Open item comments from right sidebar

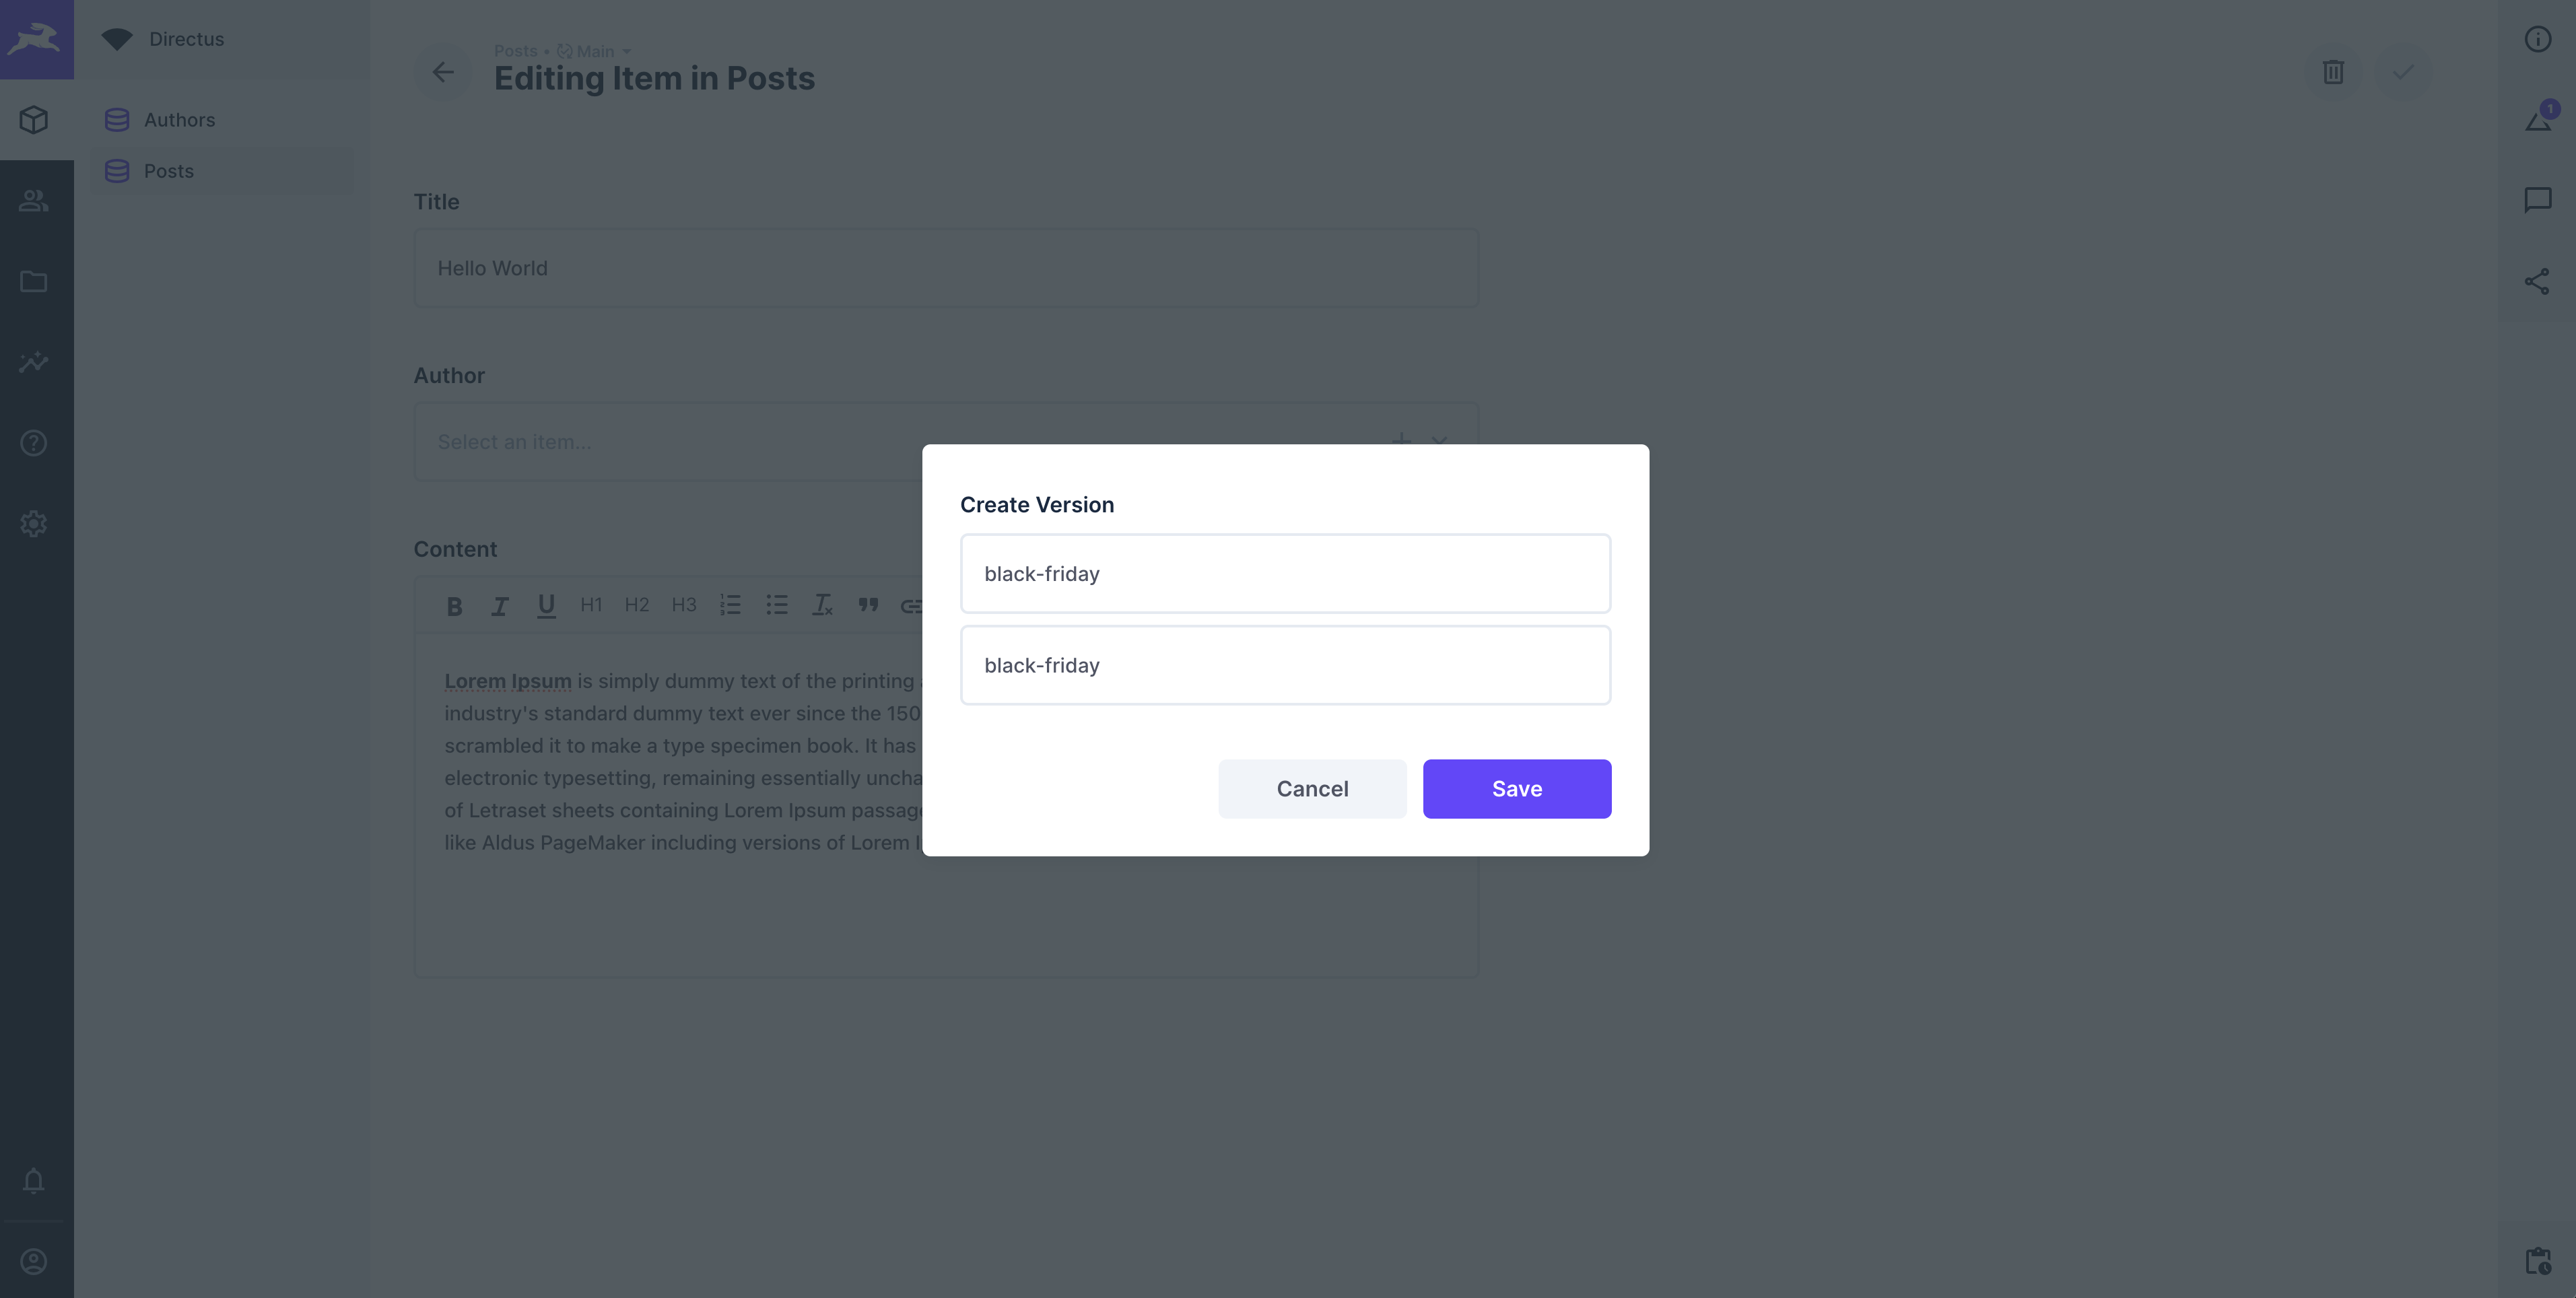point(2538,199)
